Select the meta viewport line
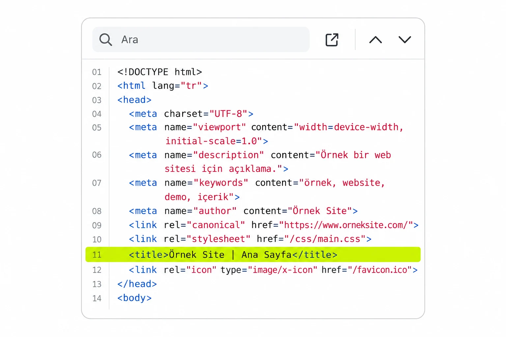 point(266,127)
